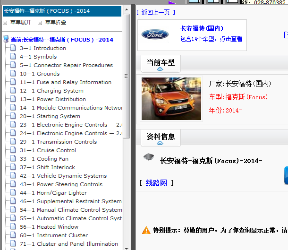Open 4—1 Symbols section
288x250 pixels.
click(x=38, y=57)
